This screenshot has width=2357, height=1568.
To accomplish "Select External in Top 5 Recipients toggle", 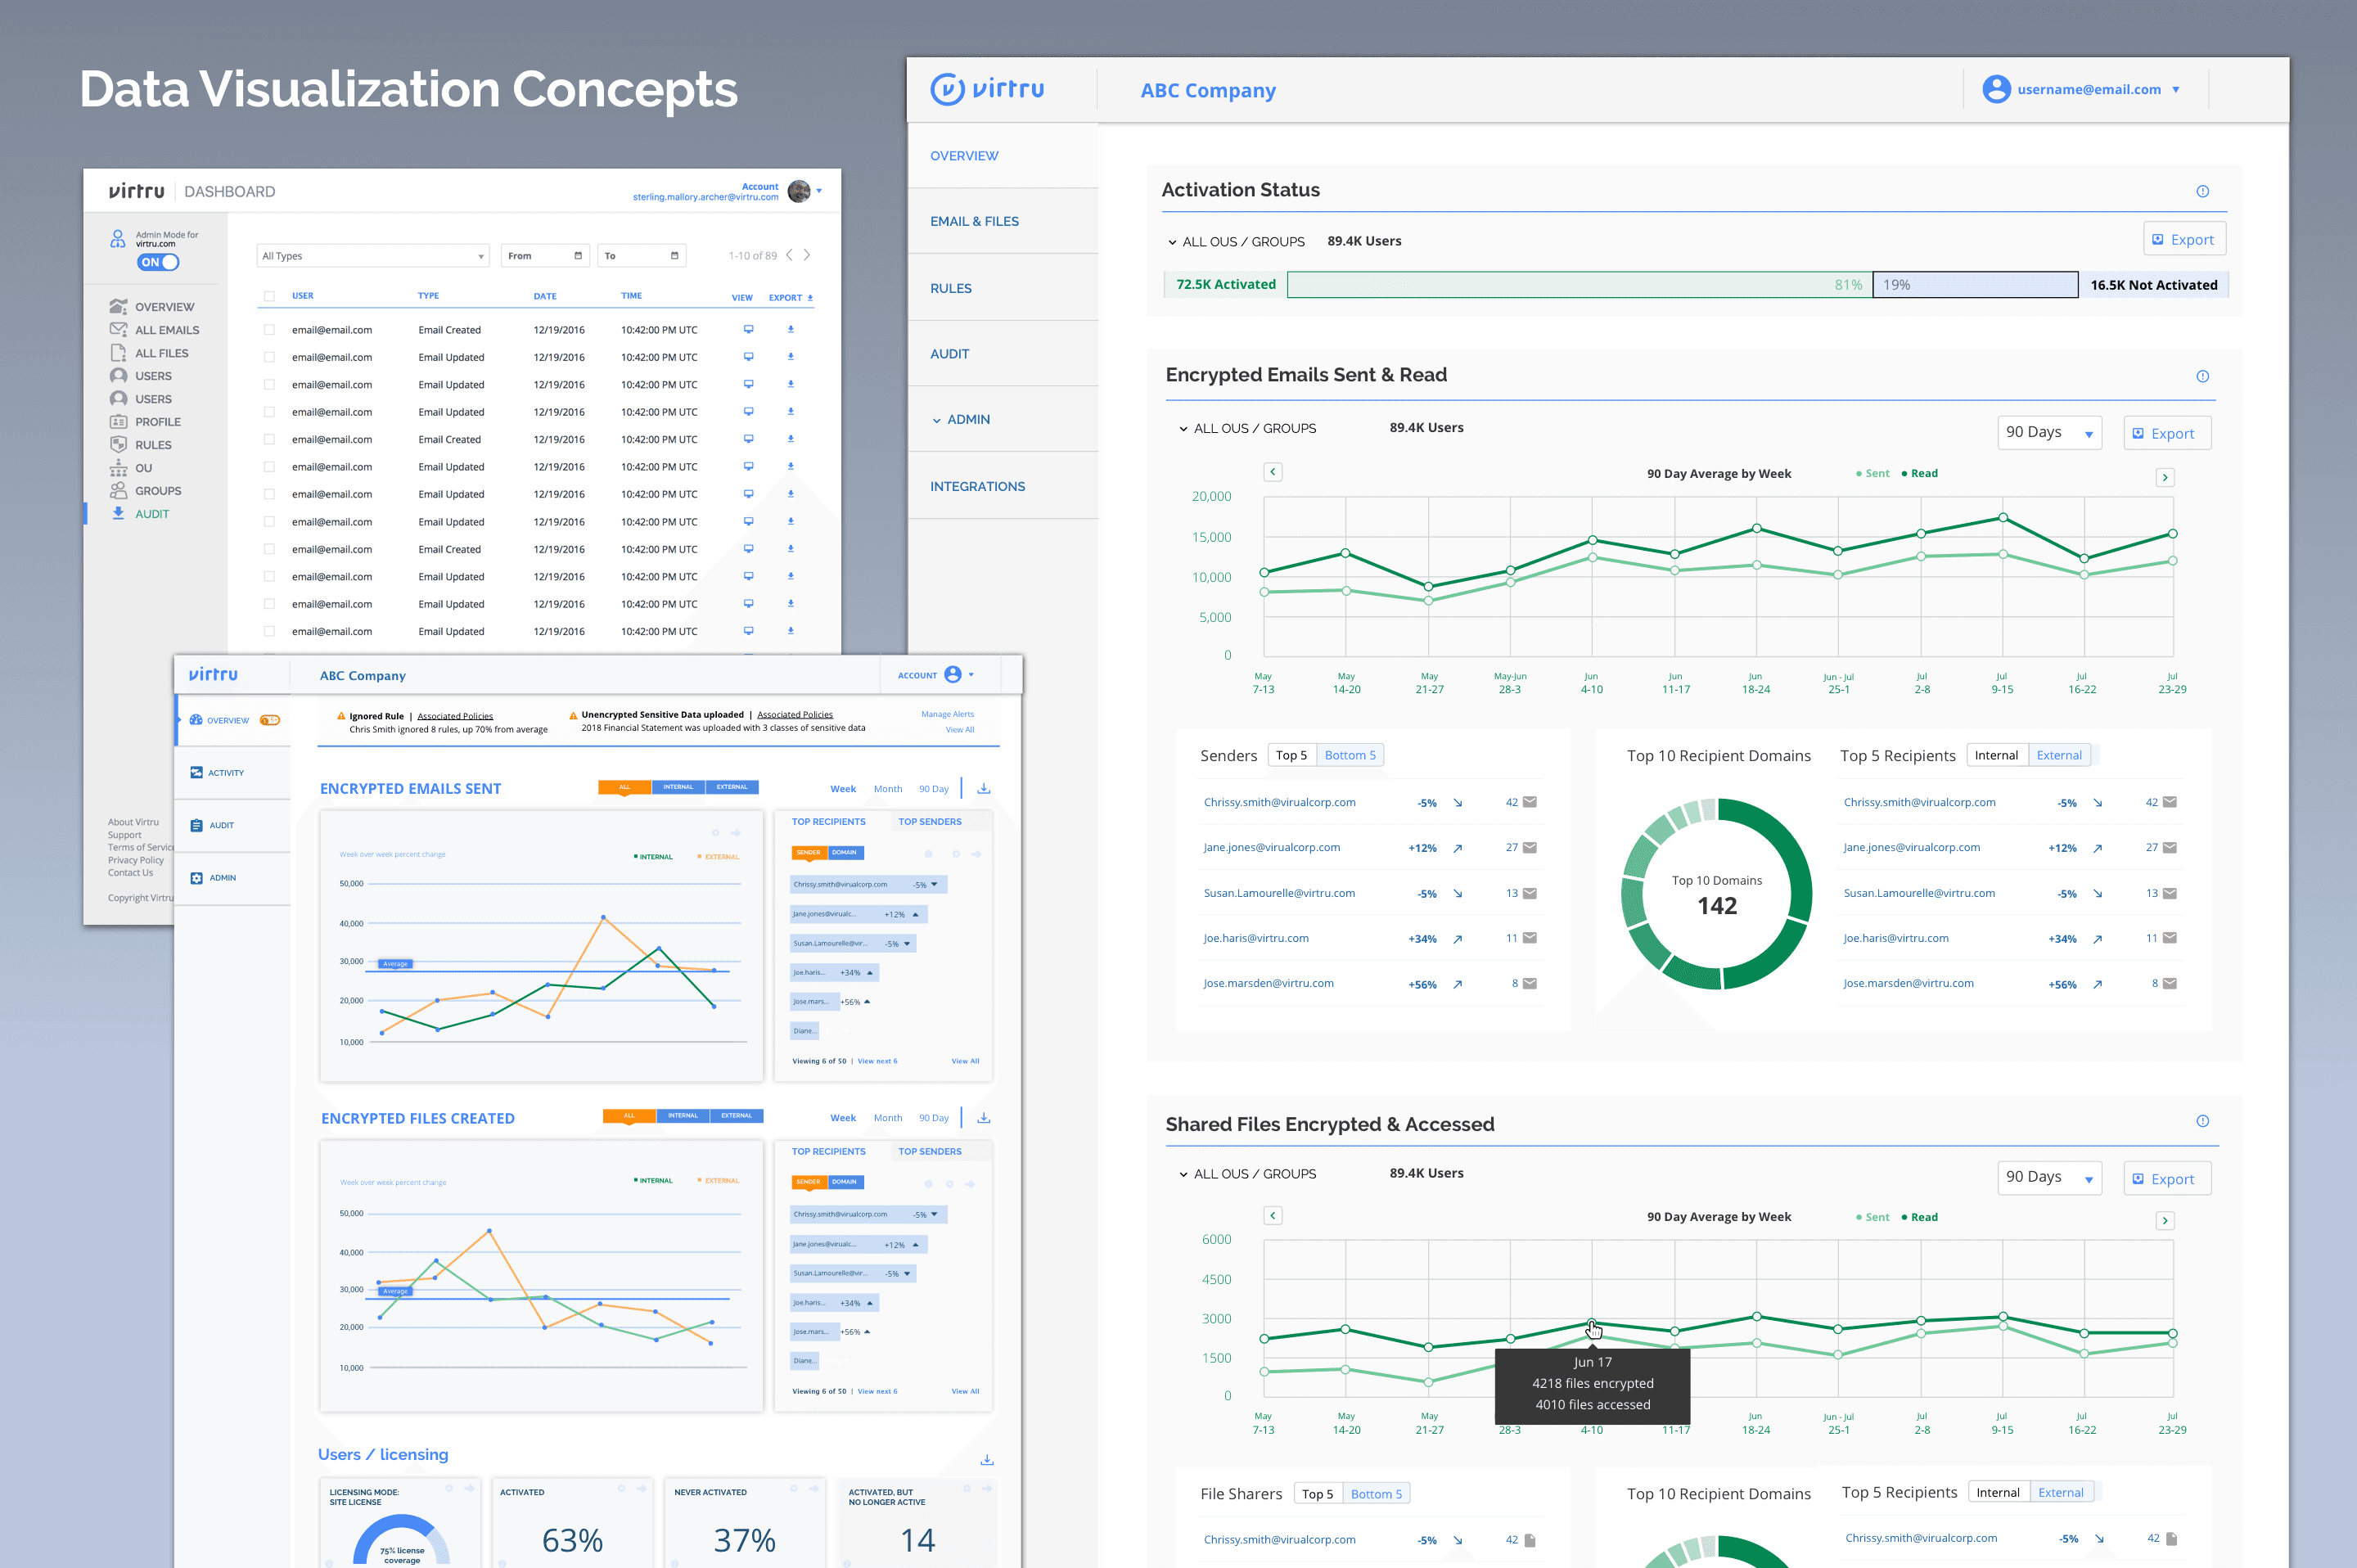I will [2059, 755].
